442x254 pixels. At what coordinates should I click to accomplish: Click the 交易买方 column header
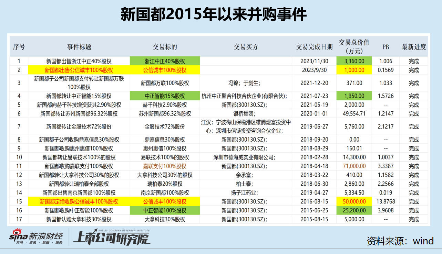pos(246,47)
